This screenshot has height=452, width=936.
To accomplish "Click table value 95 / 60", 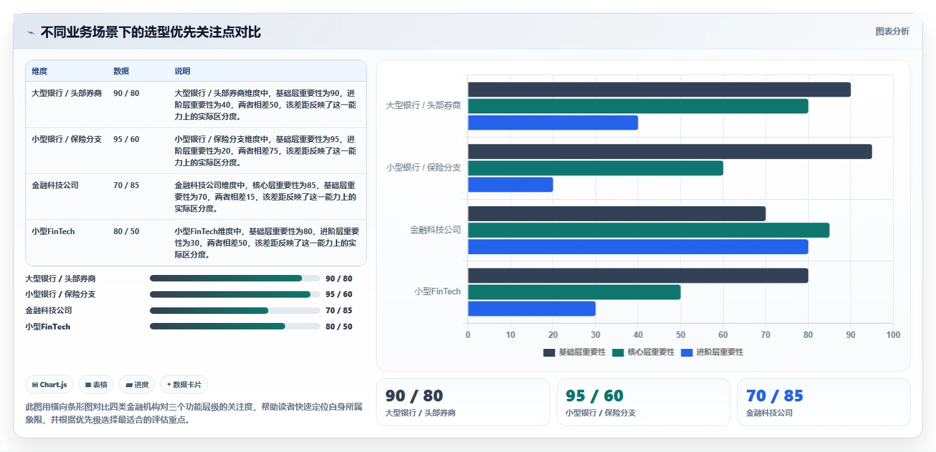I will pyautogui.click(x=126, y=139).
